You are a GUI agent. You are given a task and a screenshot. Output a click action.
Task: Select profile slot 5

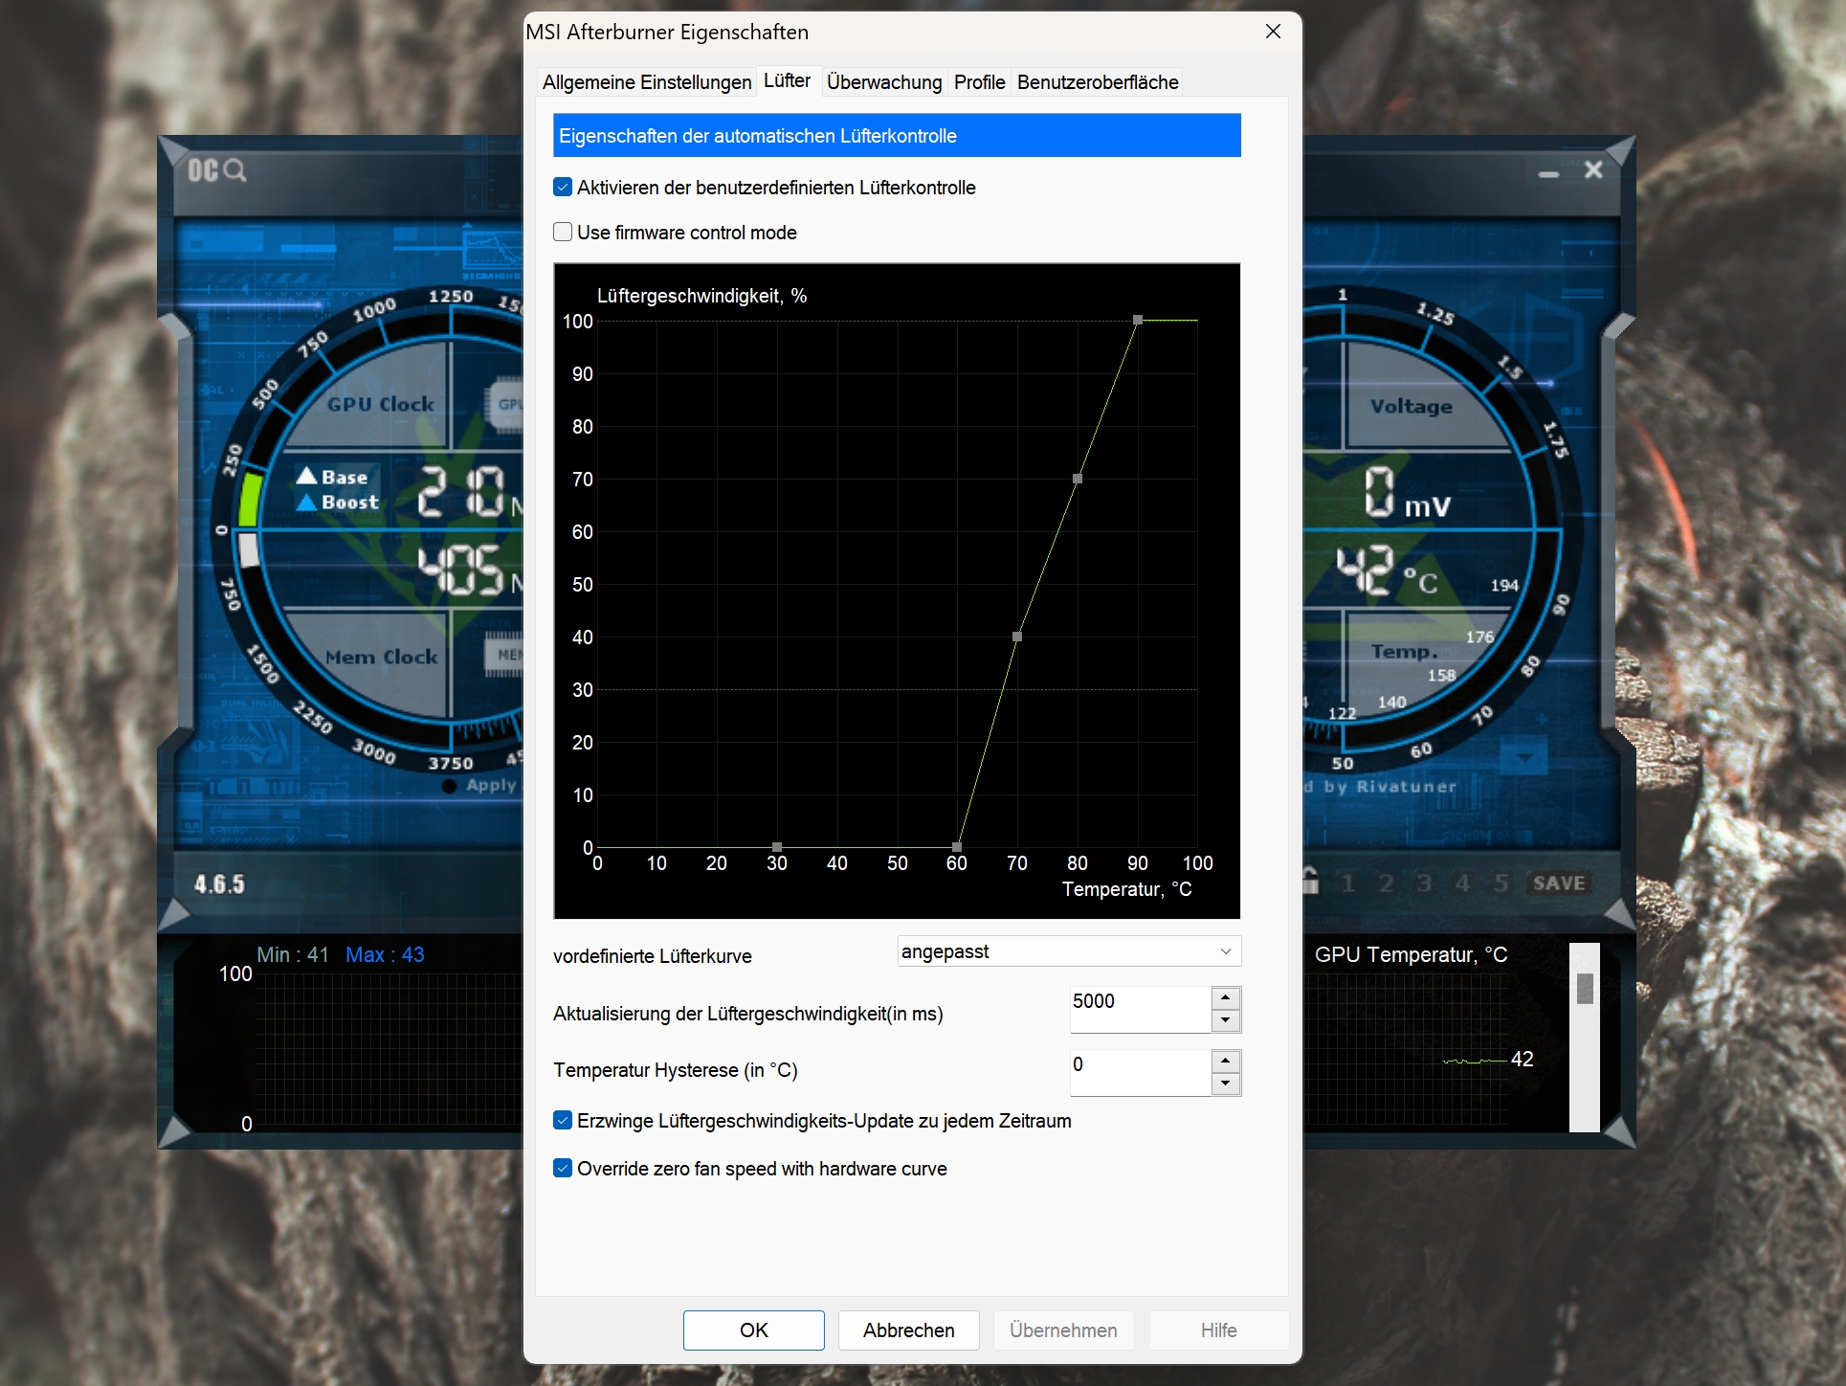click(1501, 883)
